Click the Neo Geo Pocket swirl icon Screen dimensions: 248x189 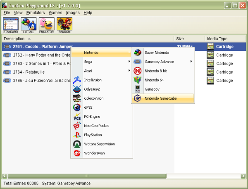77,126
